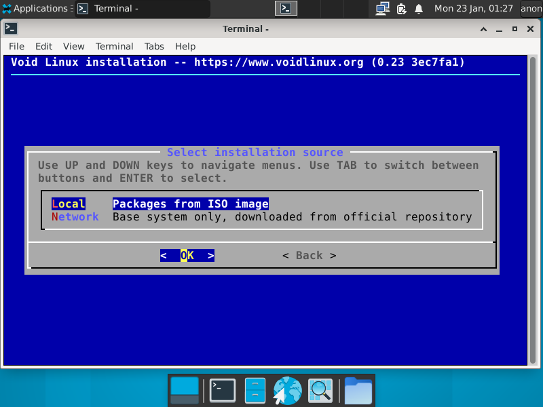
Task: Roll up the Terminal window using the up-arrow button
Action: 483,29
